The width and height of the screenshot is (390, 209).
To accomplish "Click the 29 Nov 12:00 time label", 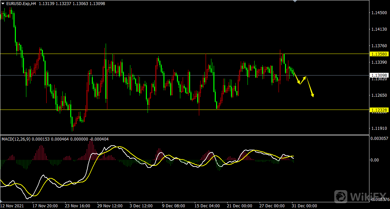I will (x=110, y=206).
